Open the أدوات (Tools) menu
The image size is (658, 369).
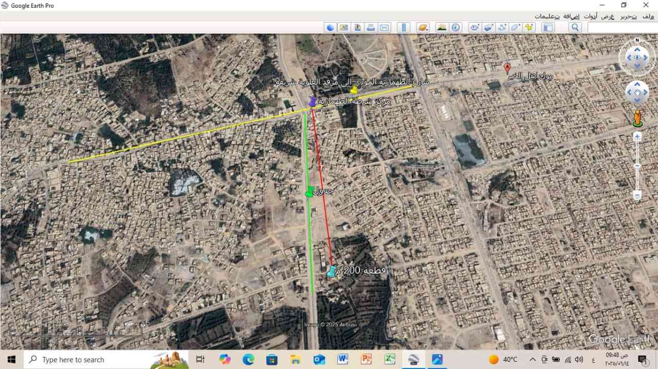pyautogui.click(x=590, y=16)
